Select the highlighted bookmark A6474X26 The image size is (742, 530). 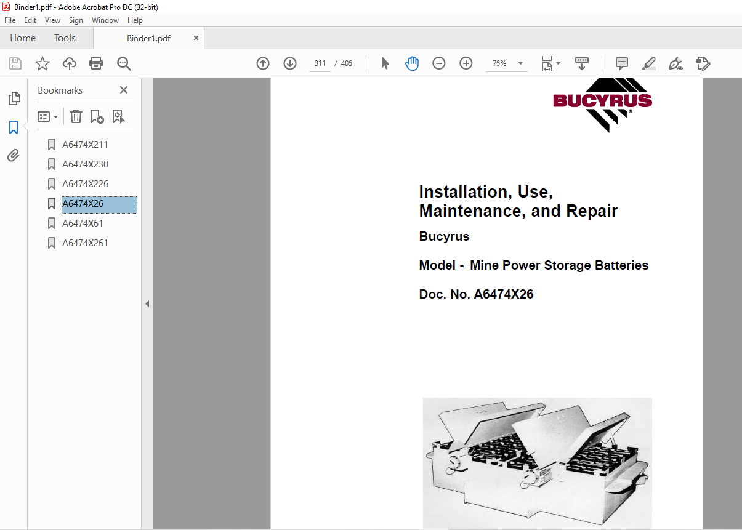click(x=99, y=204)
